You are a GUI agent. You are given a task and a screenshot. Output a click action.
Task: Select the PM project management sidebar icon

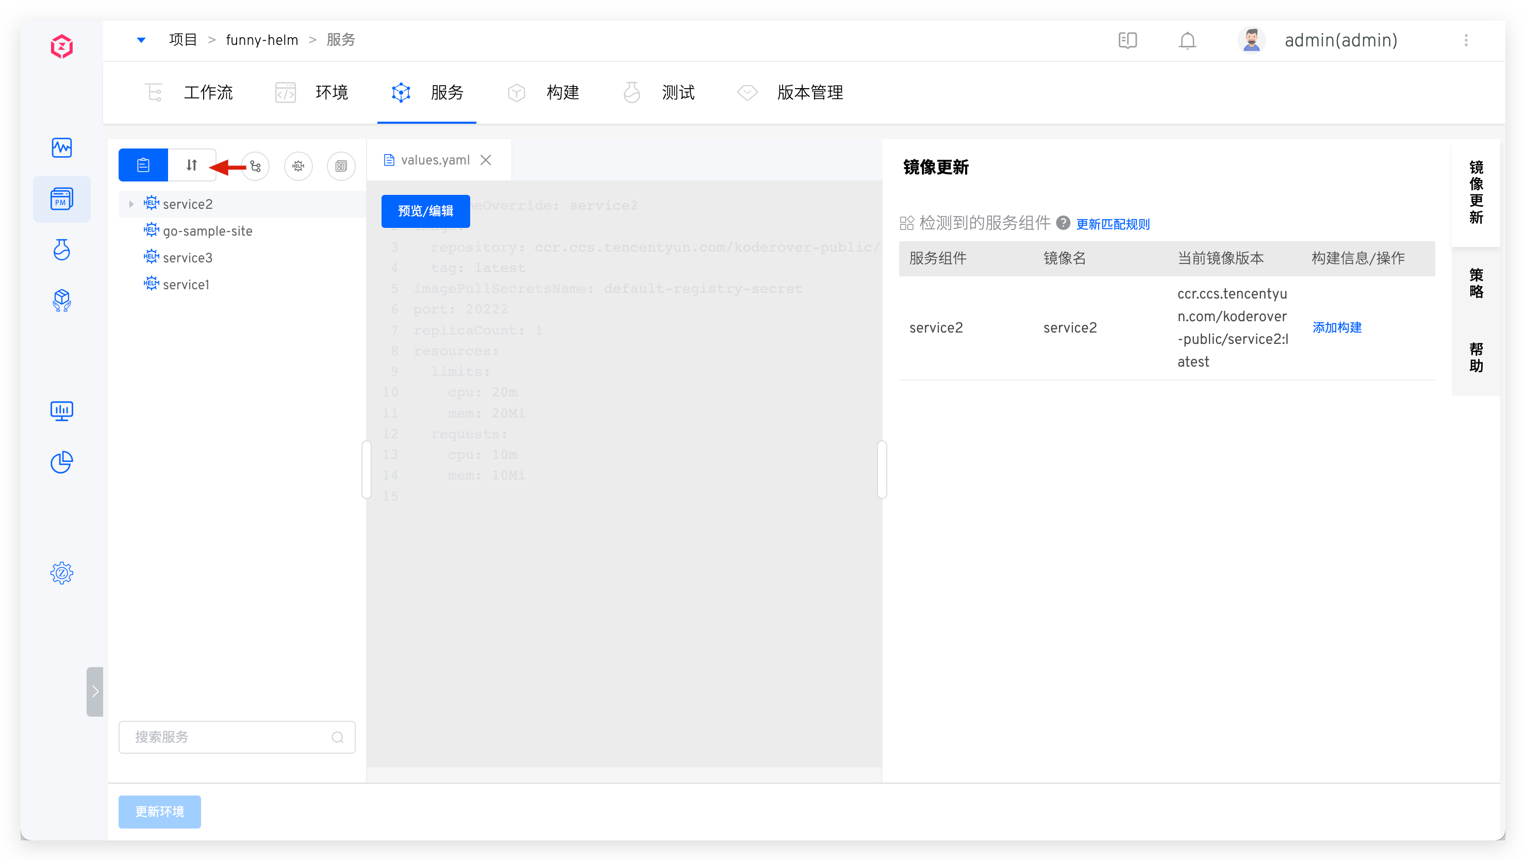click(62, 198)
